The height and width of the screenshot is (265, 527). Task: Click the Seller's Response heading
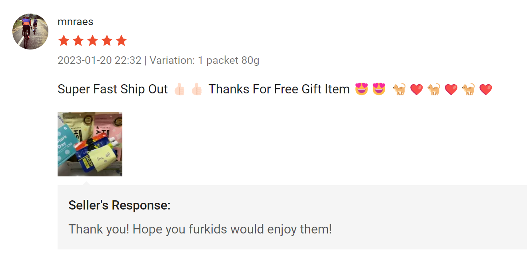pos(120,205)
